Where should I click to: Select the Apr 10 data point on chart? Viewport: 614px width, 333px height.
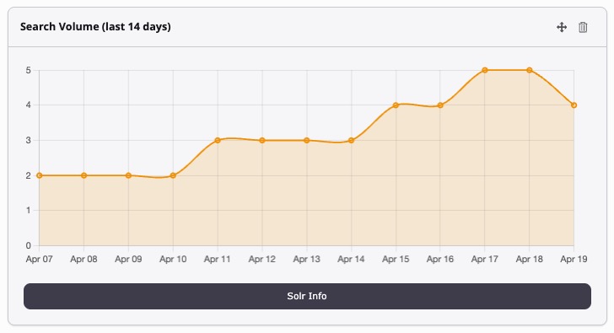pos(173,175)
